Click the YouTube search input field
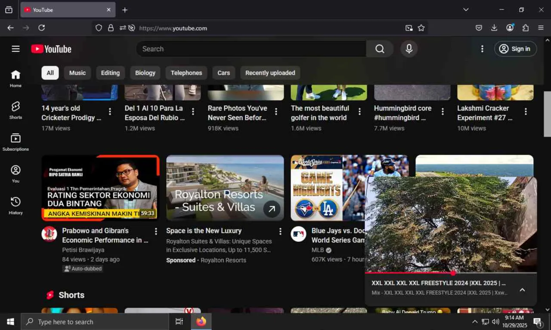The width and height of the screenshot is (551, 330). pyautogui.click(x=251, y=49)
